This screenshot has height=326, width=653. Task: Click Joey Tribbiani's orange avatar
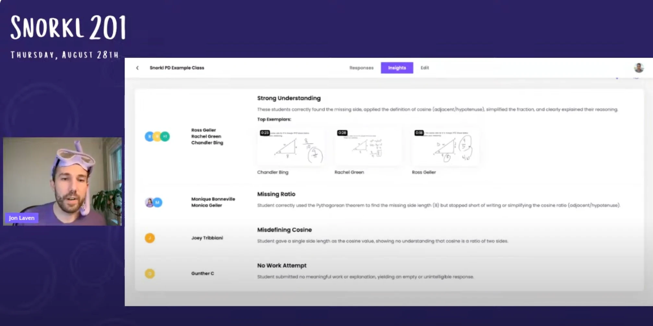150,238
